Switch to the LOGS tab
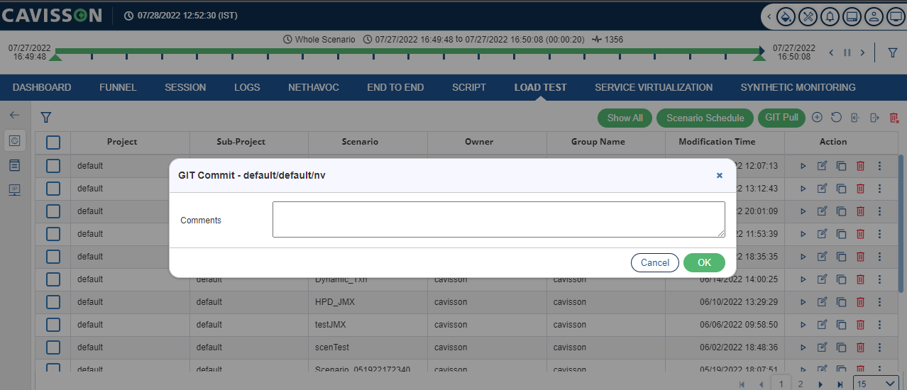 [x=247, y=87]
